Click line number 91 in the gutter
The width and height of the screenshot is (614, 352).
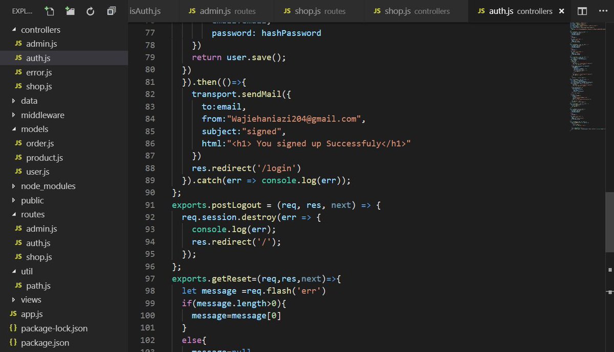(x=150, y=205)
